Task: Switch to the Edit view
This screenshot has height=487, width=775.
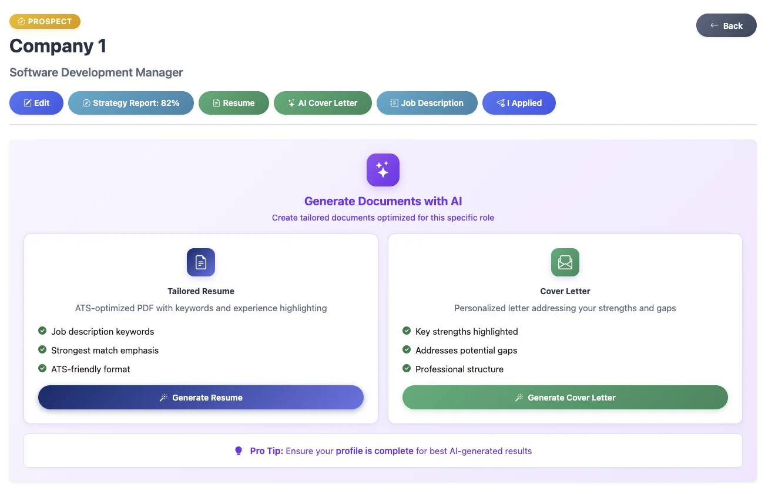Action: coord(36,103)
